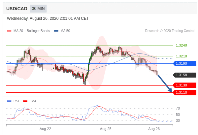Click the blue MA 50 legend swatch
The image size is (198, 135).
(56, 31)
